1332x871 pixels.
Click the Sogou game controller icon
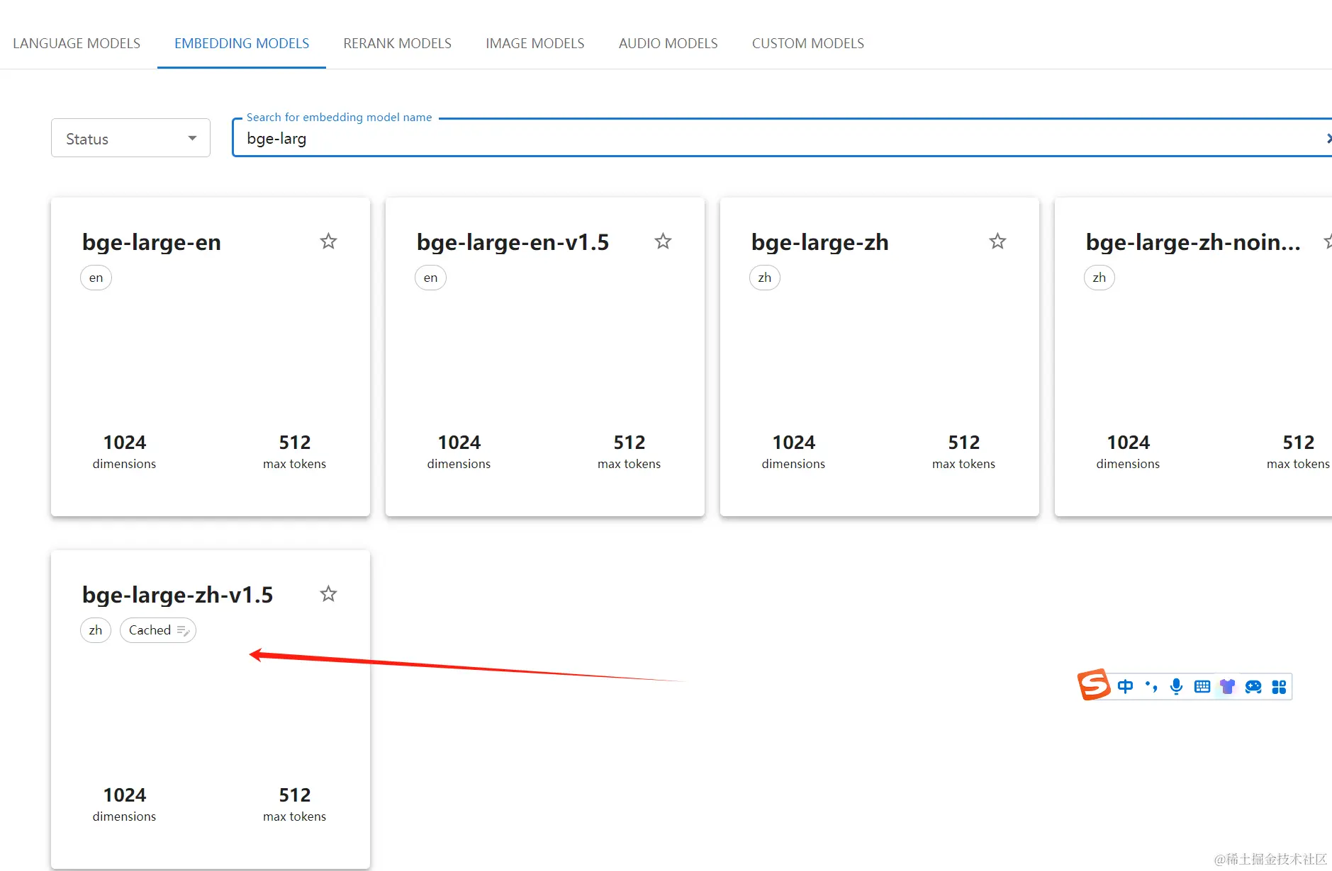[x=1253, y=686]
